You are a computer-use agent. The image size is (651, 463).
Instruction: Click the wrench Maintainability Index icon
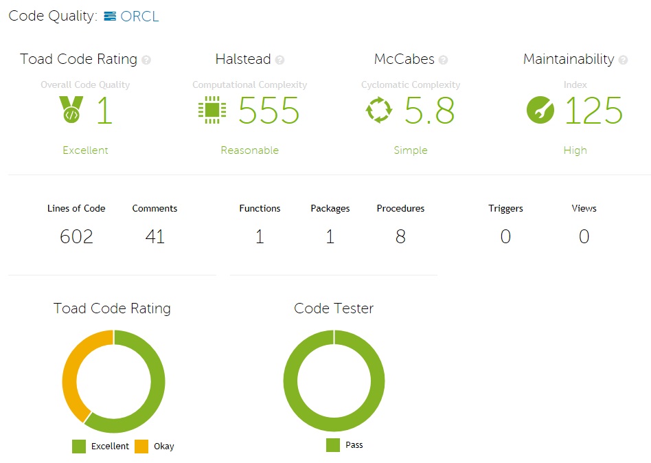pos(540,111)
